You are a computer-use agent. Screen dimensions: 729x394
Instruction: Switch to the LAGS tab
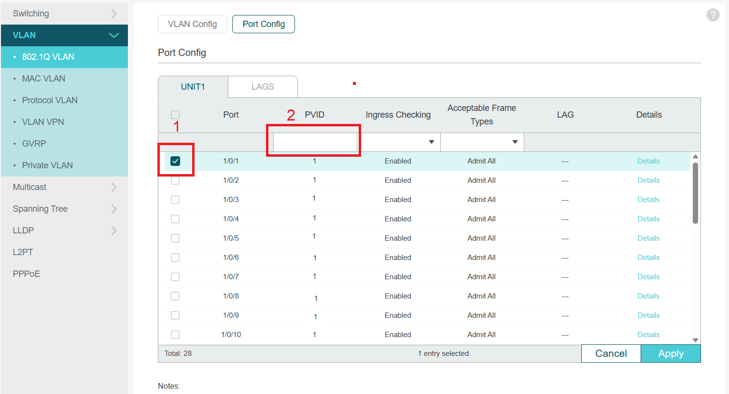click(263, 87)
